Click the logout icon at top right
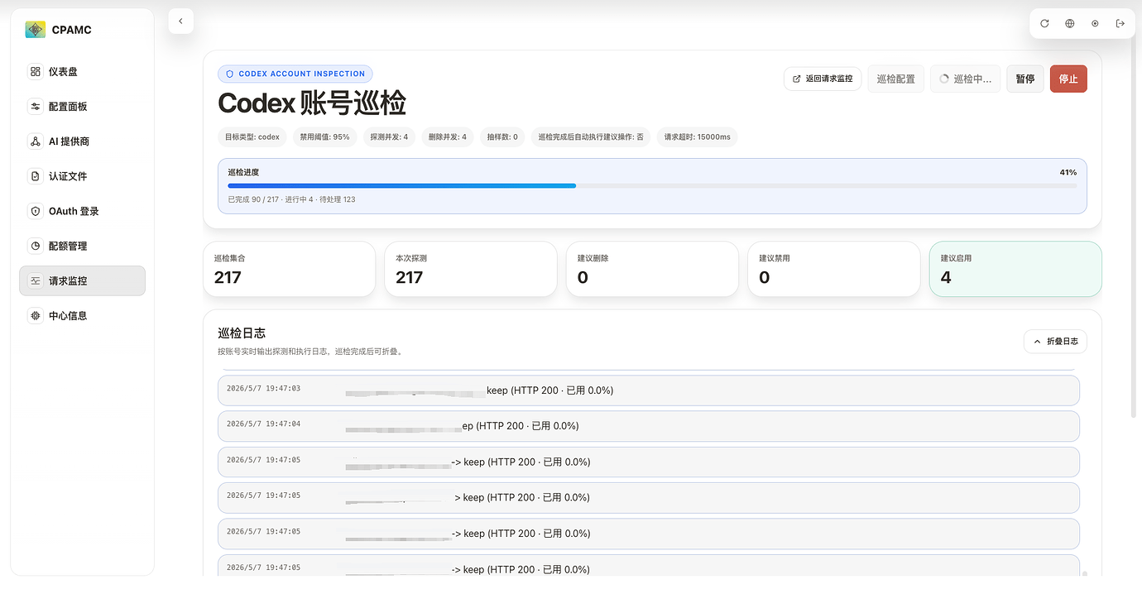 click(x=1120, y=23)
